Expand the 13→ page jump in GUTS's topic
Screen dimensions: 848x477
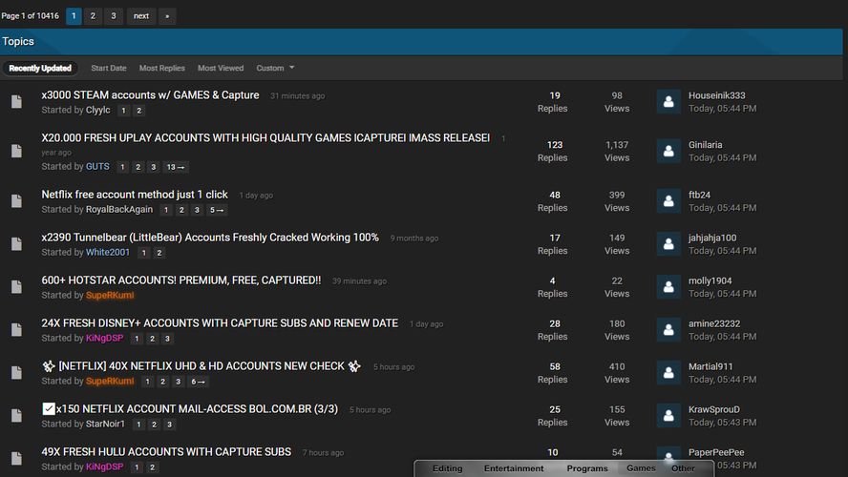pyautogui.click(x=176, y=167)
